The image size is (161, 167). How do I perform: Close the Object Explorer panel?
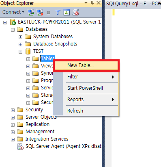pyautogui.click(x=99, y=3)
